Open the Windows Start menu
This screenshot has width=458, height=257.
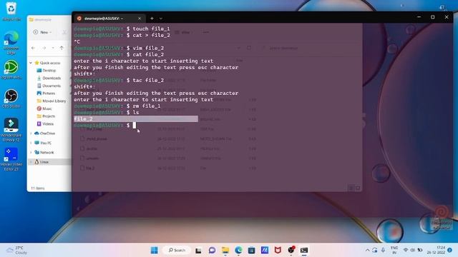(155, 250)
